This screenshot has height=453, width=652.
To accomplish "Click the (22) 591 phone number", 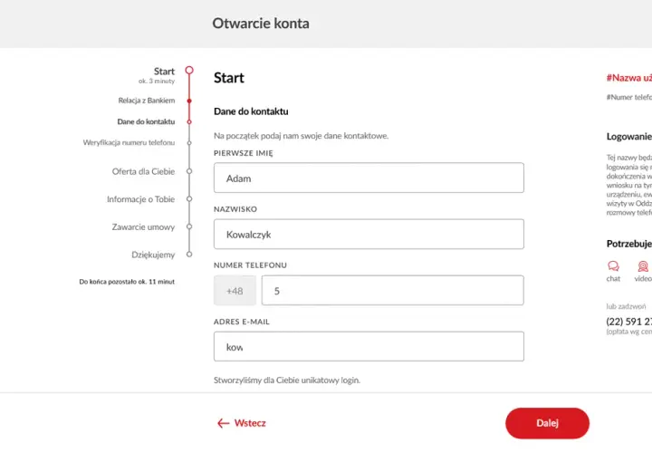I will 629,322.
